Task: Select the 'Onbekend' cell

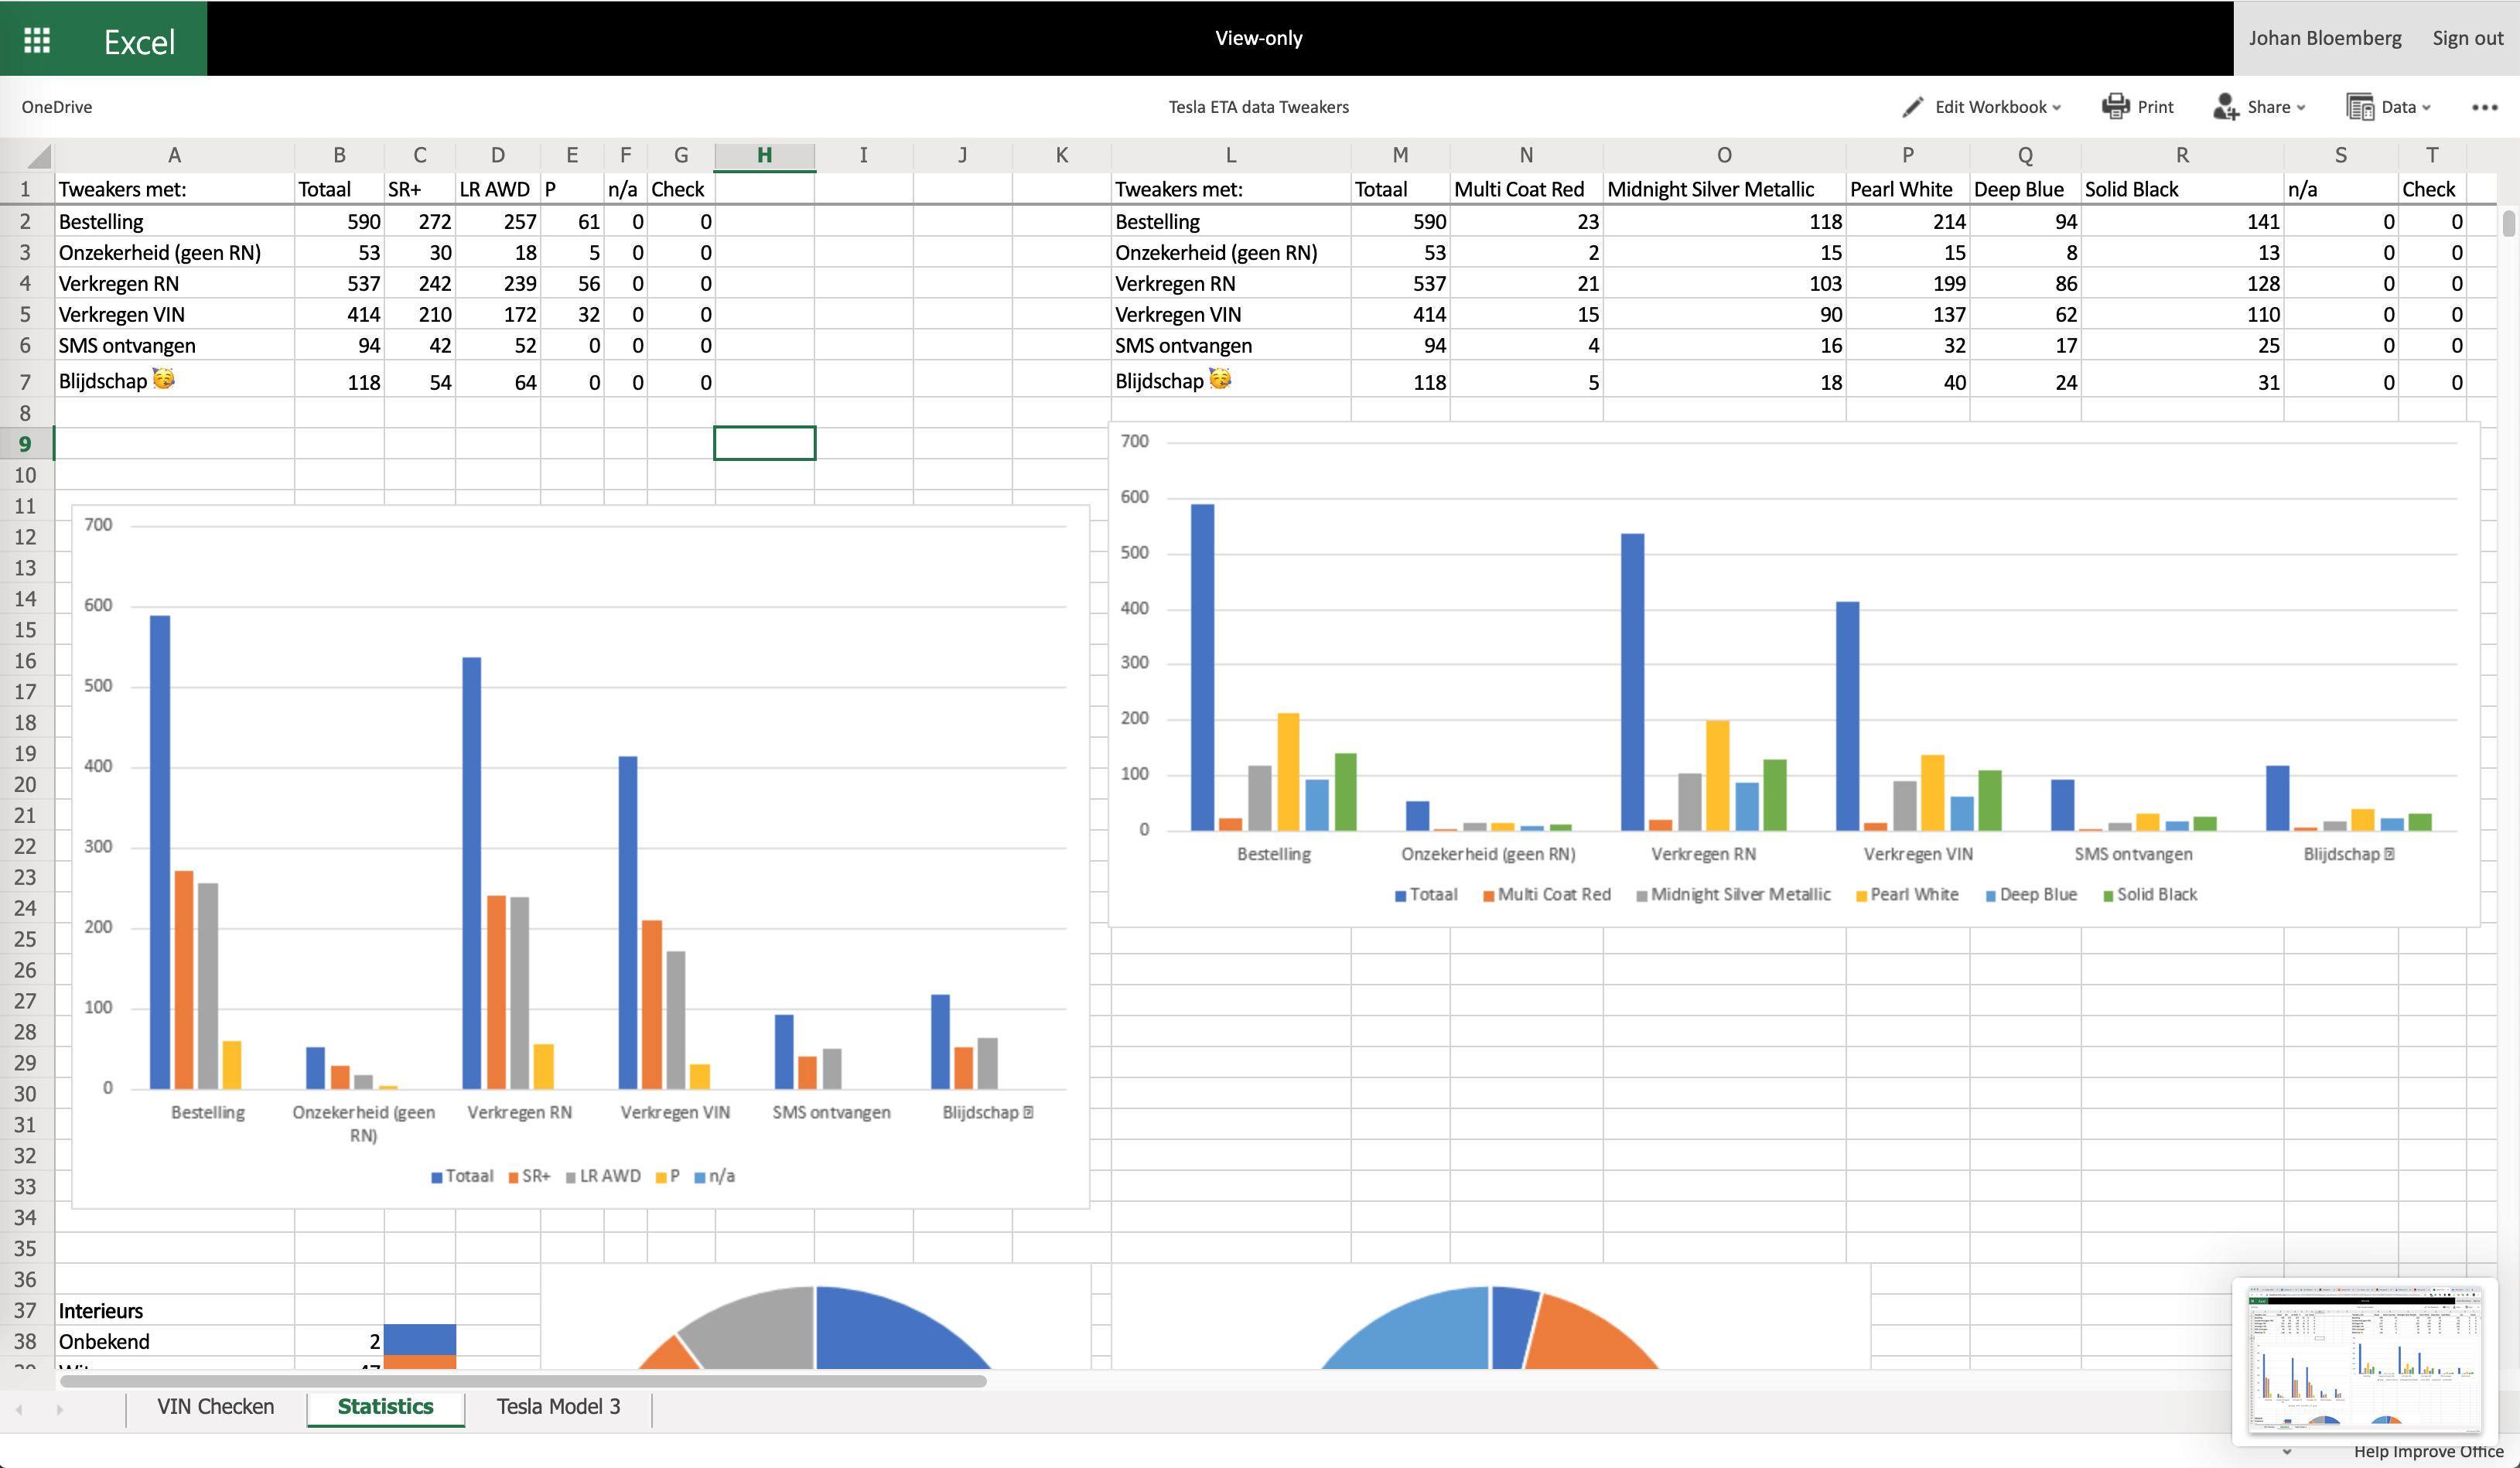Action: [174, 1342]
